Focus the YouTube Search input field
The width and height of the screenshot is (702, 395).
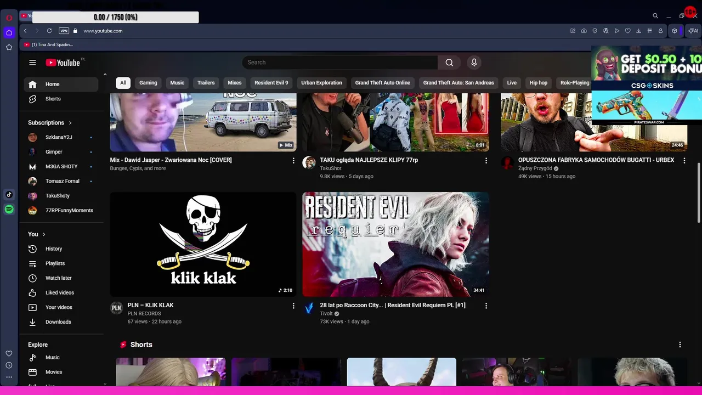340,63
